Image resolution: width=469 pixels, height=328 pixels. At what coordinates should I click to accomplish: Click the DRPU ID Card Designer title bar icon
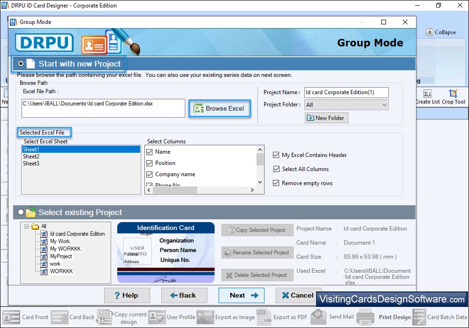[x=5, y=5]
